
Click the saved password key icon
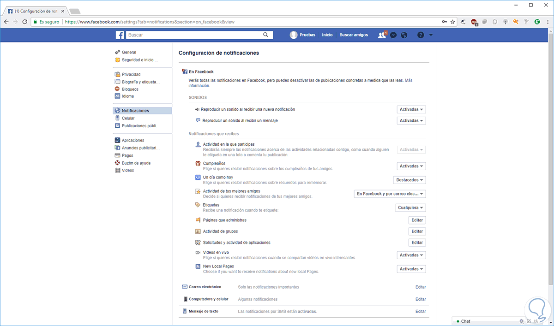click(x=444, y=22)
